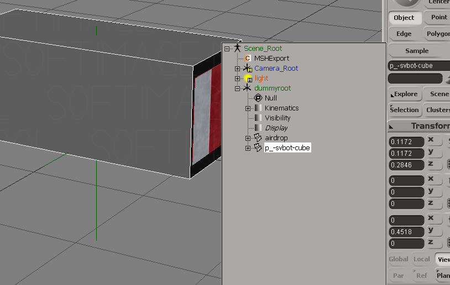Screen dimensions: 450x285
Task: Collapse the Scene_Root node
Action: [x=227, y=49]
